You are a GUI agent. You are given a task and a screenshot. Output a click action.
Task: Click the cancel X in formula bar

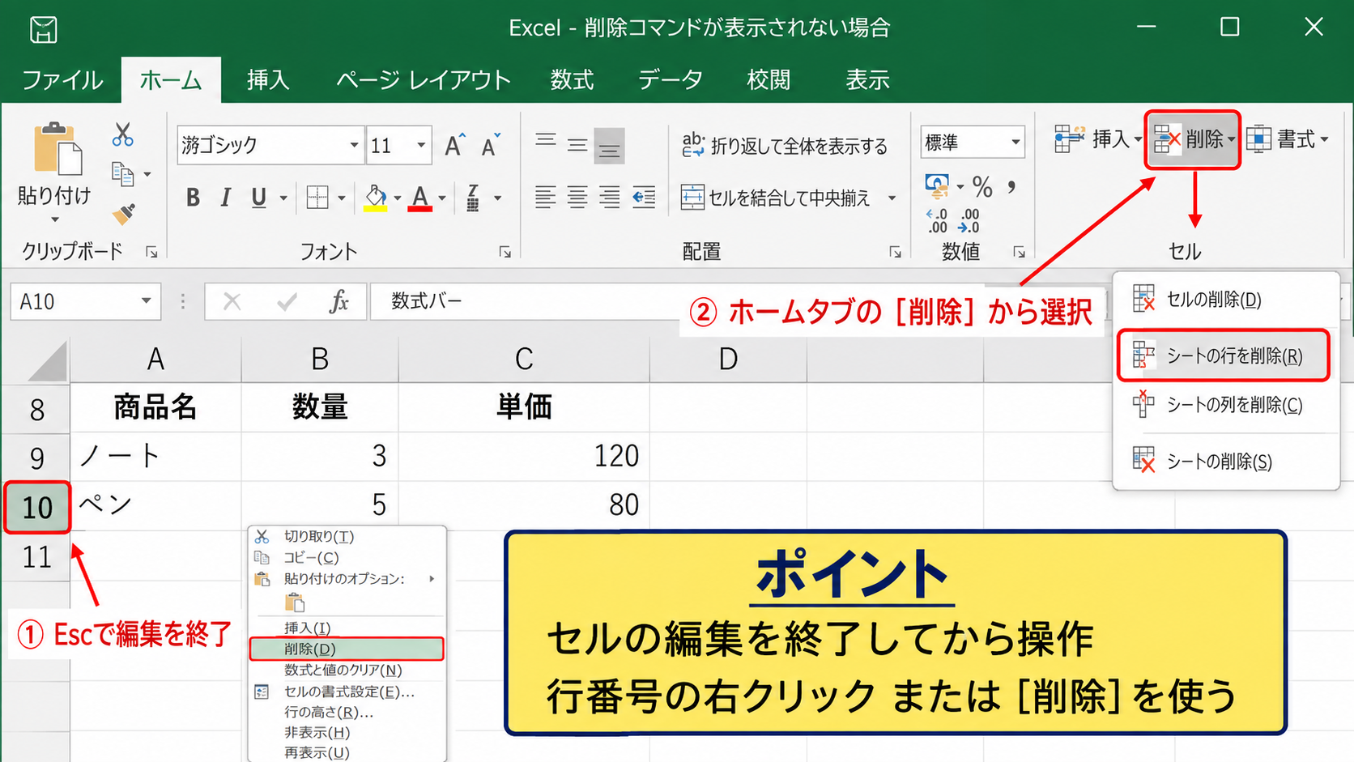click(x=232, y=301)
